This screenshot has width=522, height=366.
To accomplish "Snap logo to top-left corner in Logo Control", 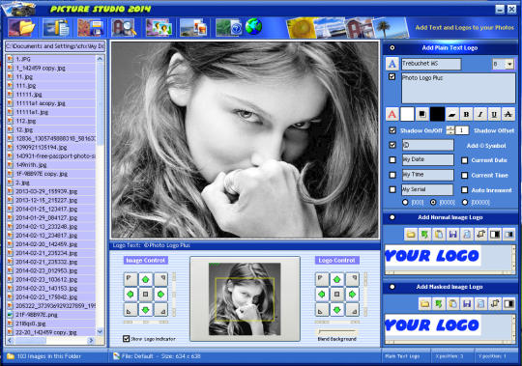I will tap(322, 279).
